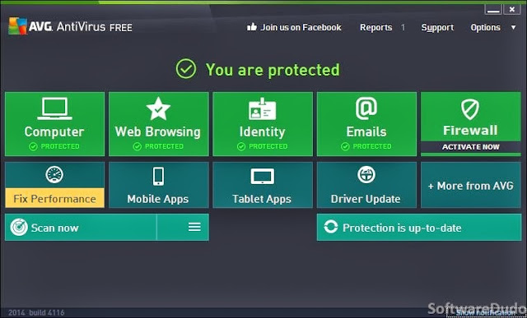Click the Fix Performance gauge icon
Screen dimensions: 527x318
[x=54, y=175]
